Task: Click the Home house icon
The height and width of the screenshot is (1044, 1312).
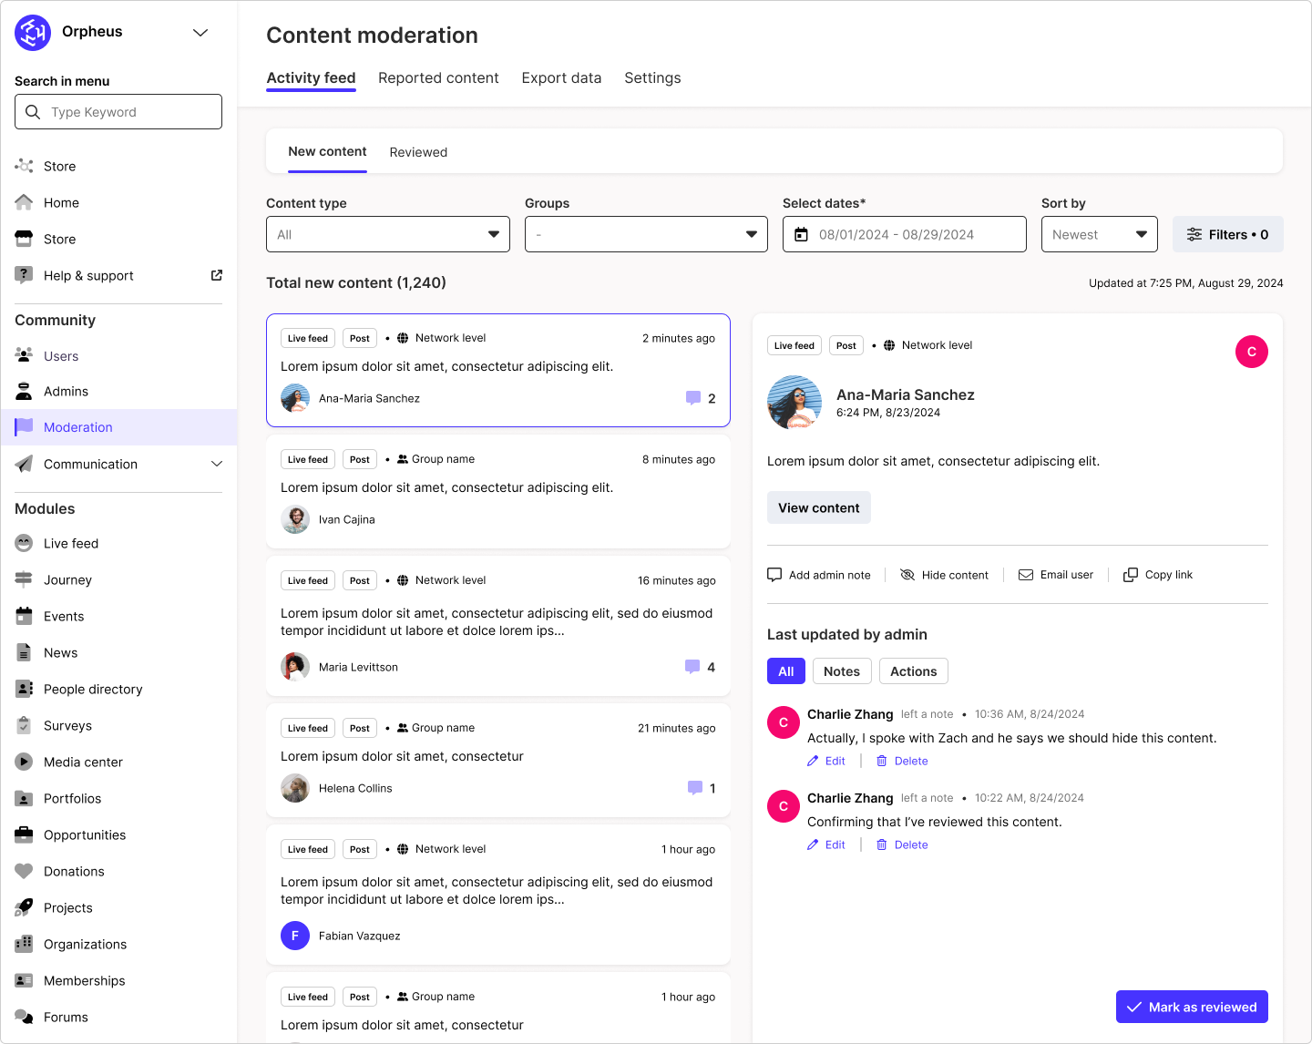Action: (24, 202)
